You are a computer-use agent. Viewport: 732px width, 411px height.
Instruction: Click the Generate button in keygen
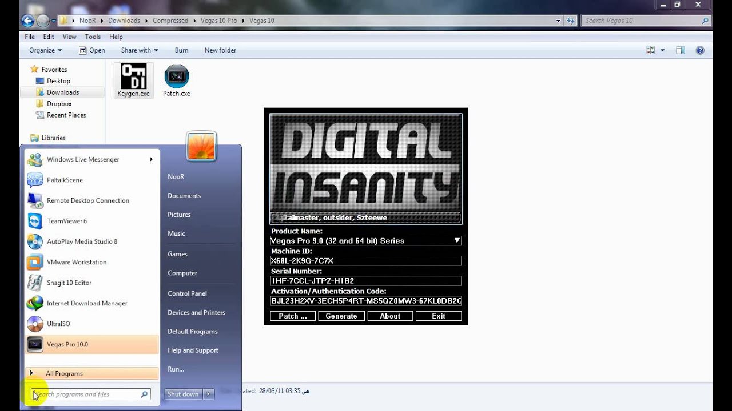[x=341, y=316]
